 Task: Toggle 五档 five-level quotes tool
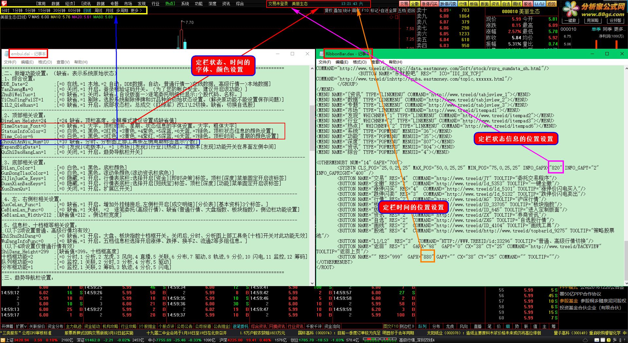(402, 10)
